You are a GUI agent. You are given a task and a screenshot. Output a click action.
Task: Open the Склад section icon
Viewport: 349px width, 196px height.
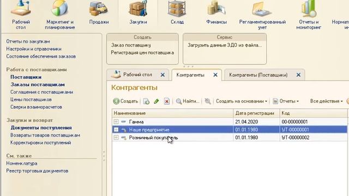coord(177,9)
